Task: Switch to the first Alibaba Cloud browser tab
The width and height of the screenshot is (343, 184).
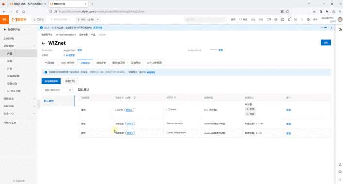Action: coord(27,4)
